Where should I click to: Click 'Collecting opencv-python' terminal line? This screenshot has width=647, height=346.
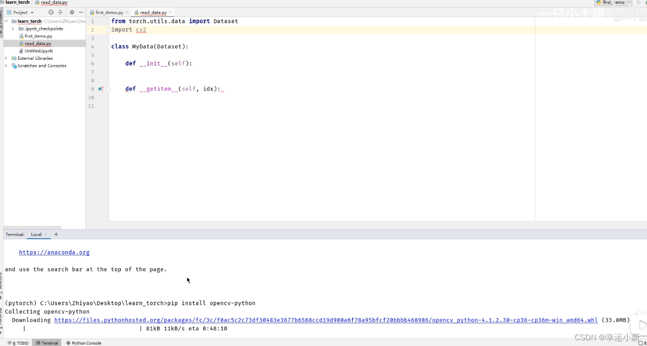tap(47, 312)
